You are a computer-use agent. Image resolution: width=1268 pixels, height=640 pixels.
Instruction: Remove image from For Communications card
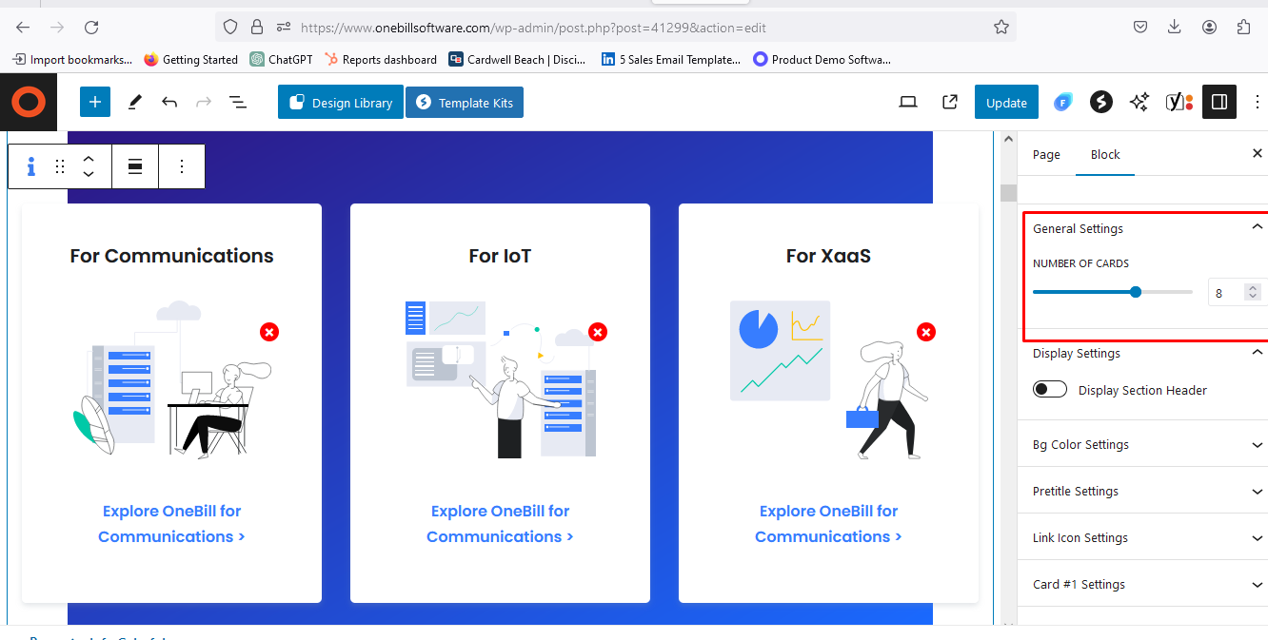(269, 332)
